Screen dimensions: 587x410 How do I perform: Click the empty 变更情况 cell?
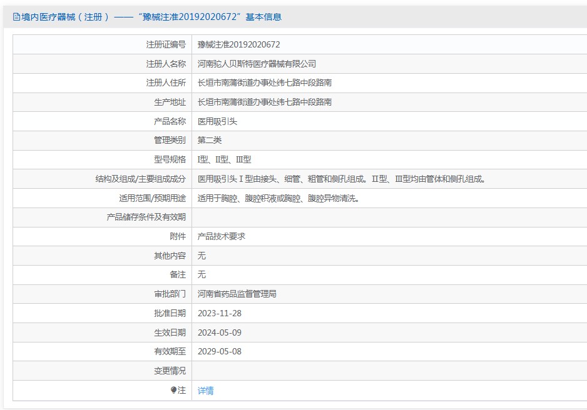[x=388, y=371]
